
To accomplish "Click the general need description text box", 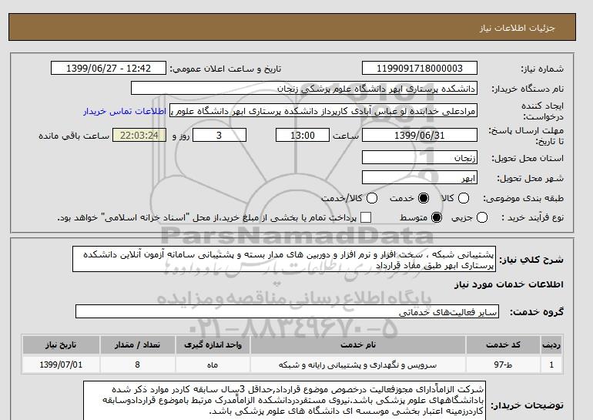I will [284, 259].
